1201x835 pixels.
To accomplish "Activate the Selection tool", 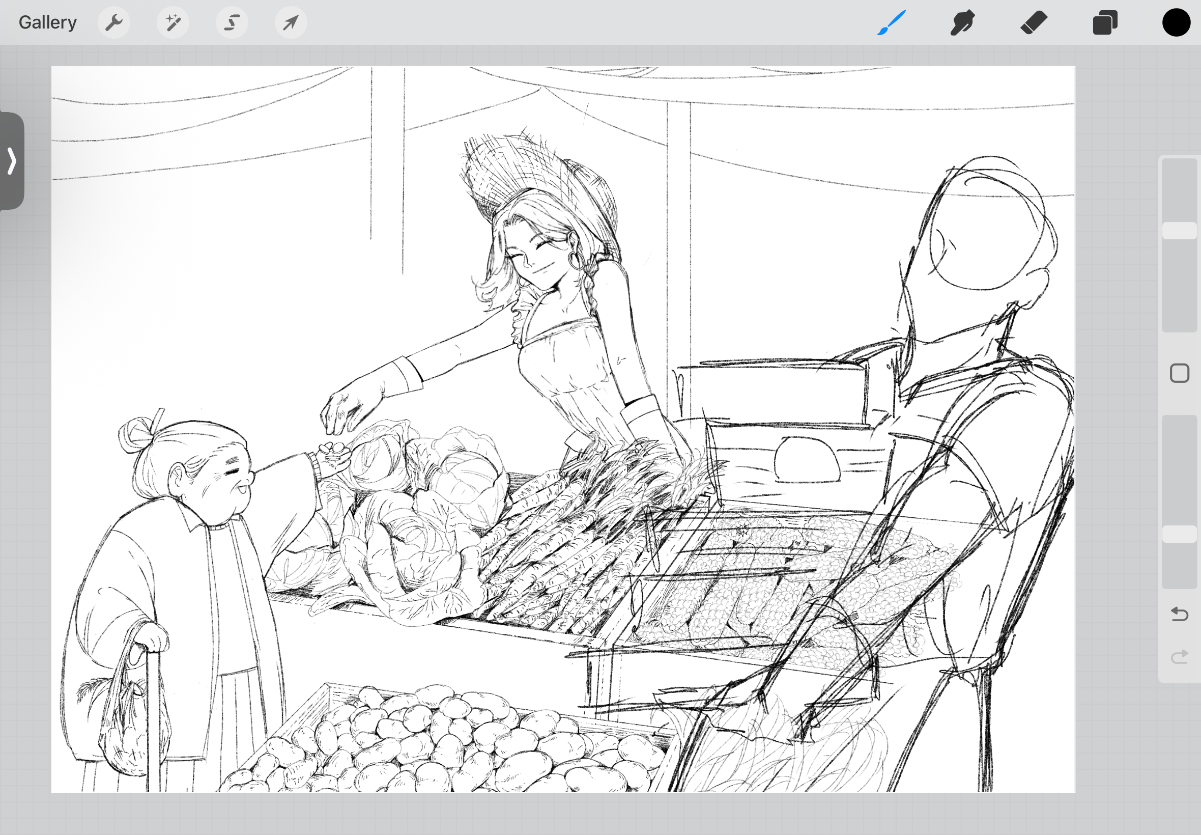I will pyautogui.click(x=232, y=22).
